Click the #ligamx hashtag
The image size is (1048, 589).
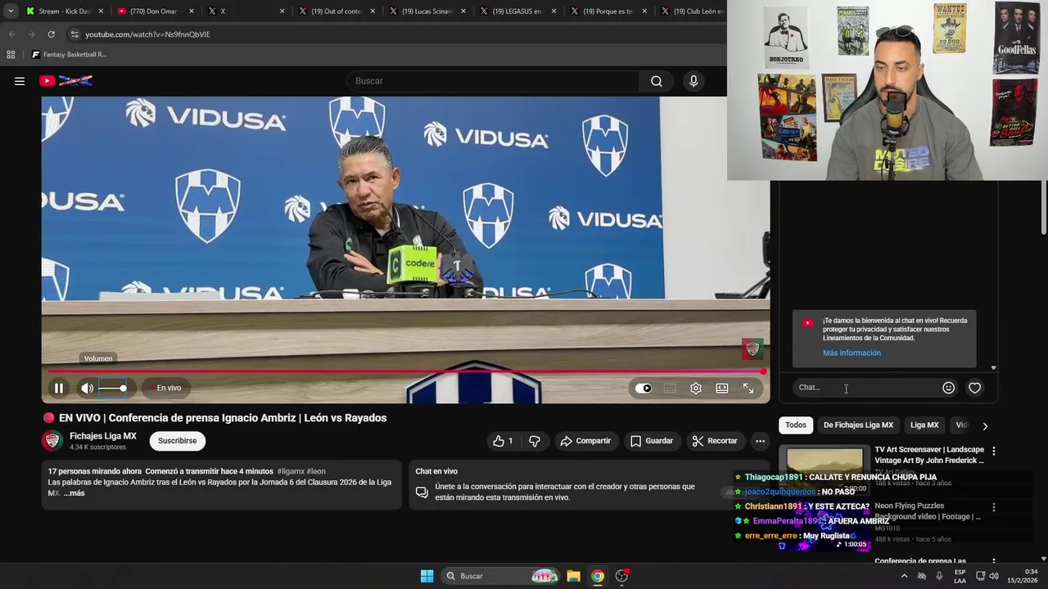tap(291, 471)
